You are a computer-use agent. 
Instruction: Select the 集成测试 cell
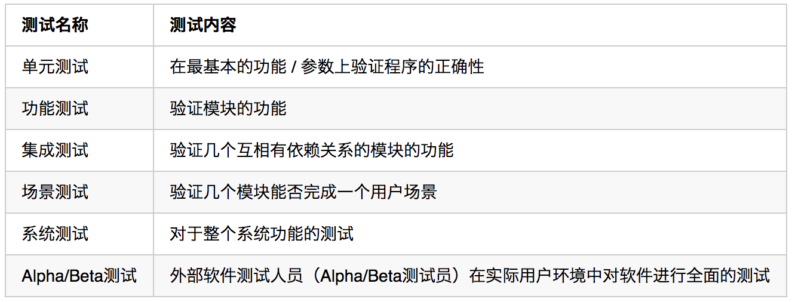pos(79,150)
